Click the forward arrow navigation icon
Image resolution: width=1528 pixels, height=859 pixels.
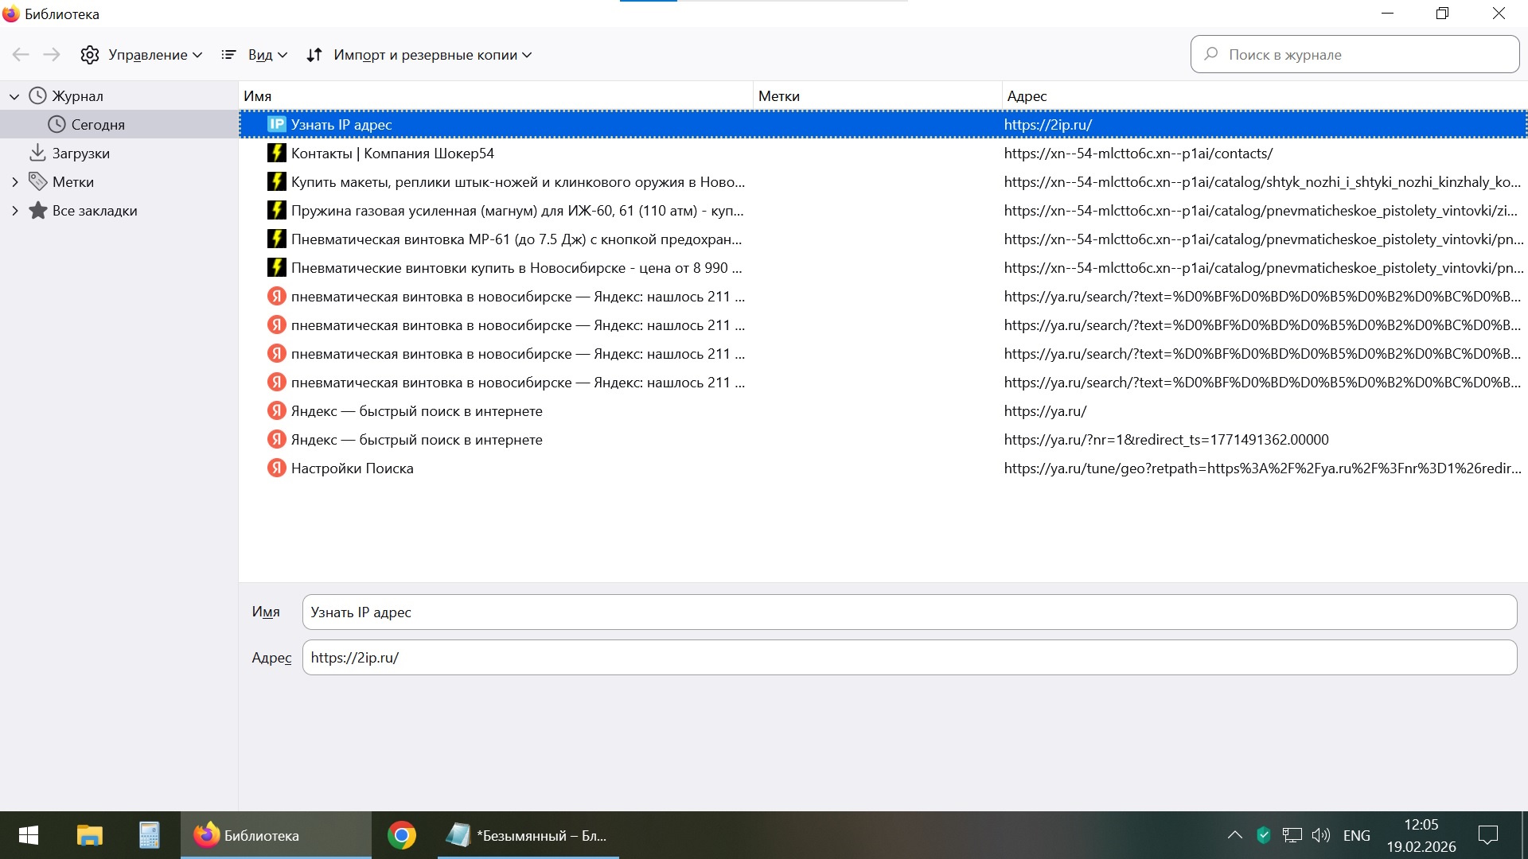tap(52, 55)
